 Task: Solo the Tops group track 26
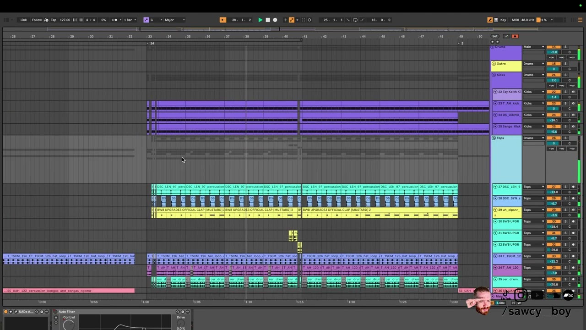[x=565, y=138]
